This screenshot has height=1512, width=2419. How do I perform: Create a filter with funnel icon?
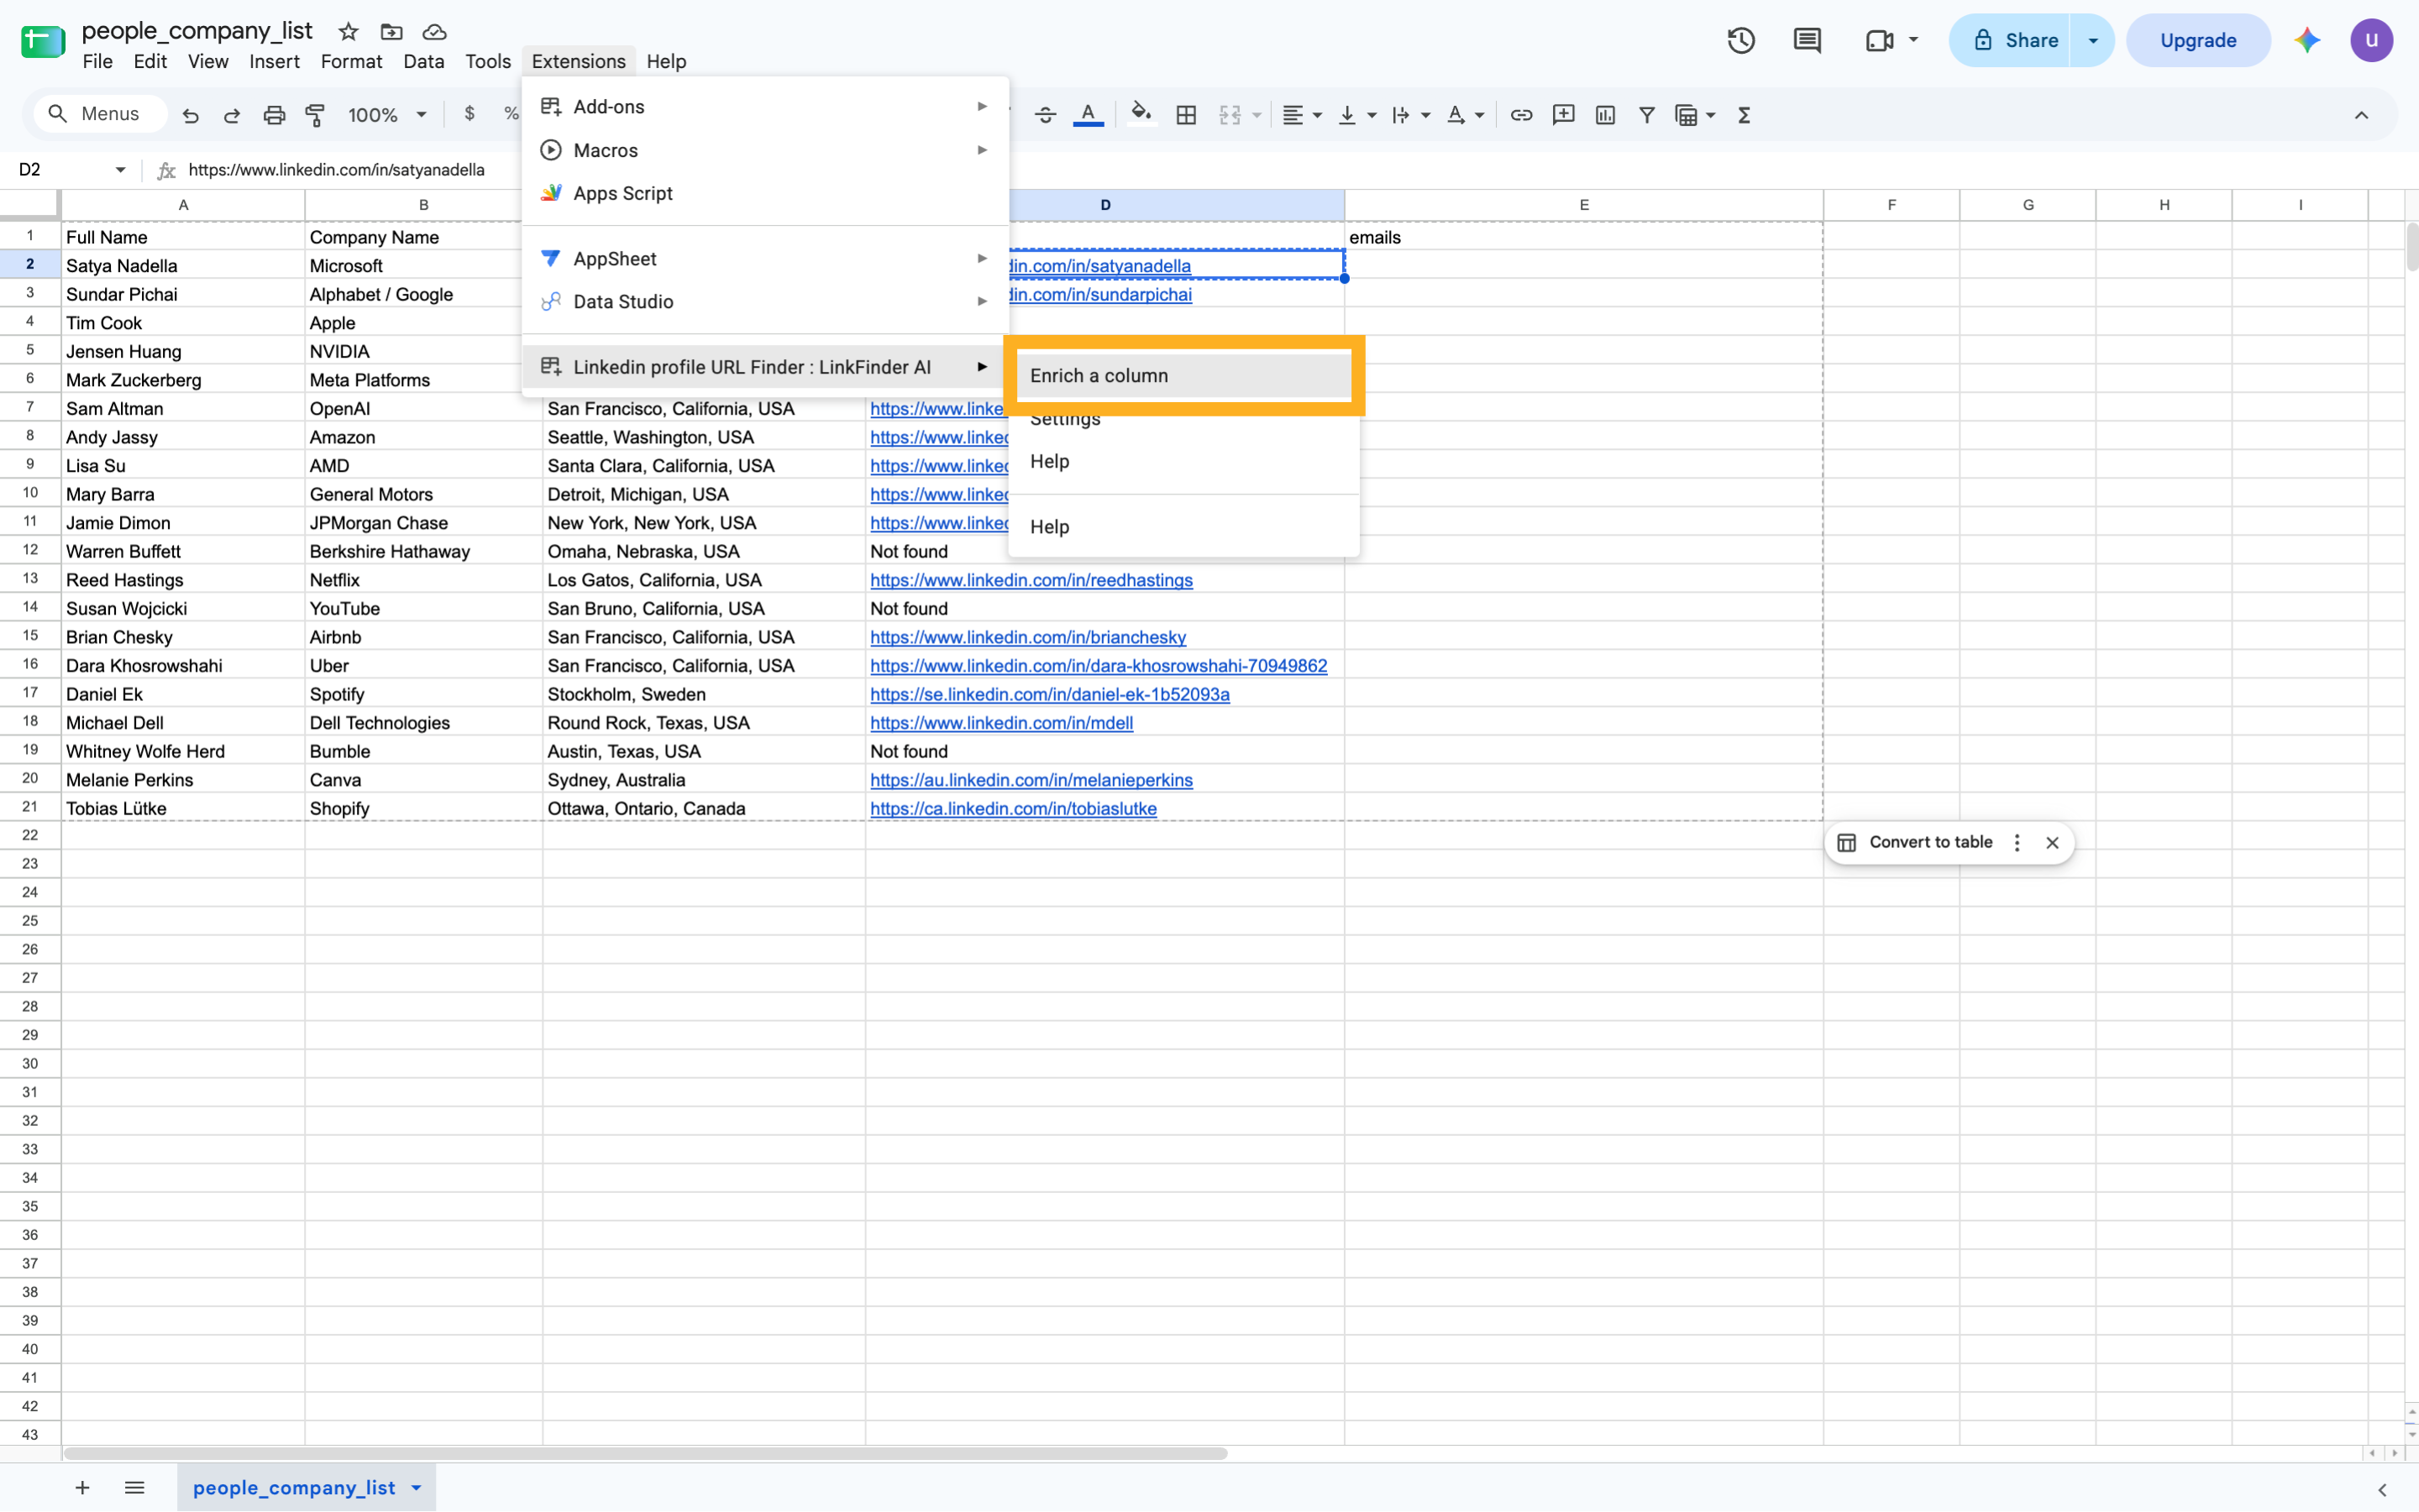(x=1645, y=115)
